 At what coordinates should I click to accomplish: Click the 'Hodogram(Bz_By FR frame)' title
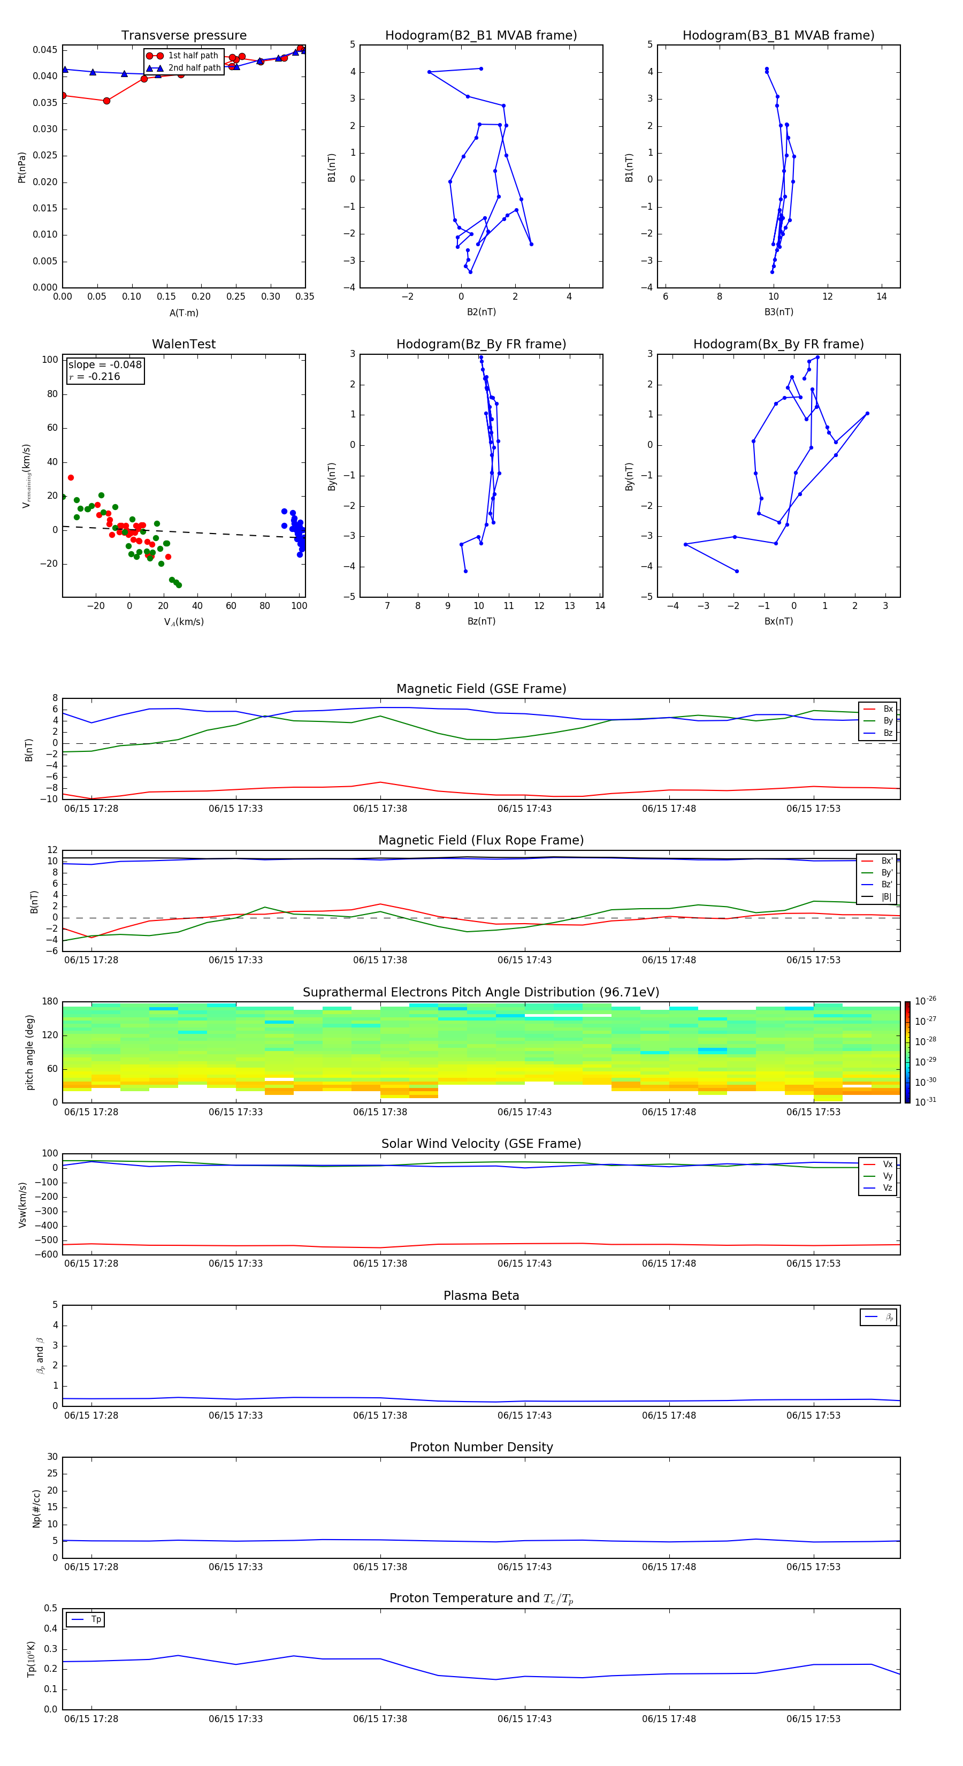pos(481,344)
